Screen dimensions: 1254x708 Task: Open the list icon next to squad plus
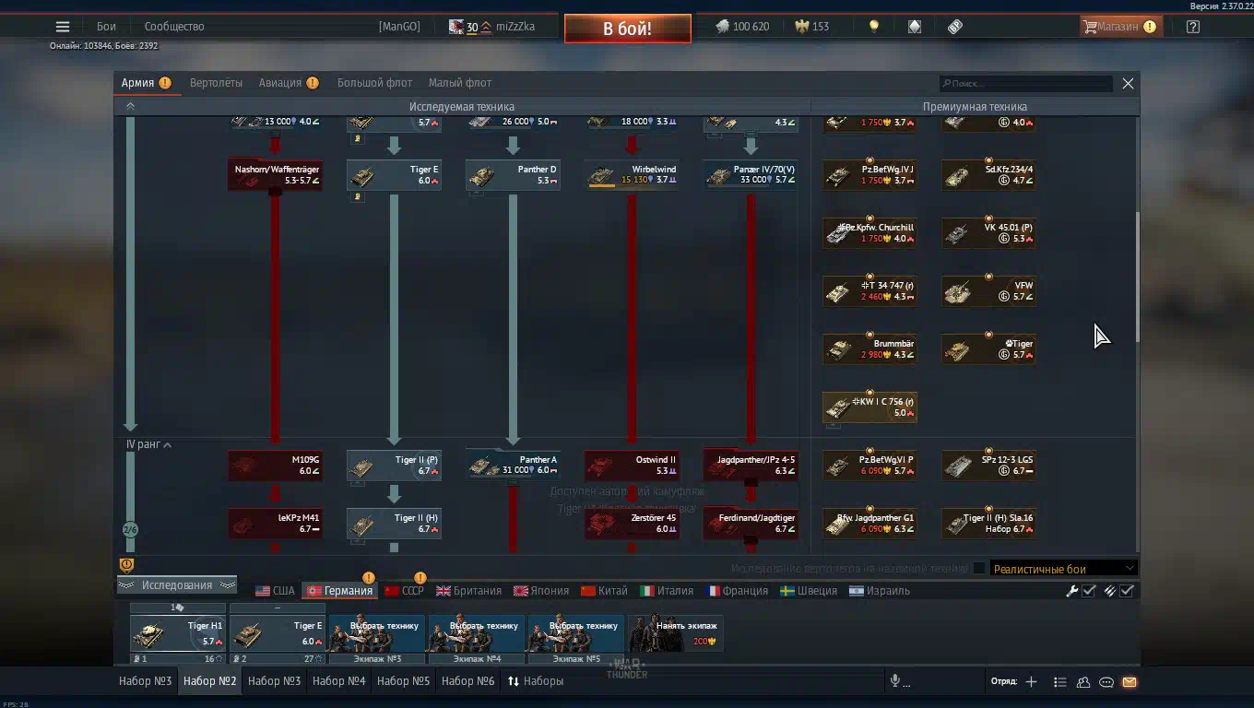[1060, 682]
